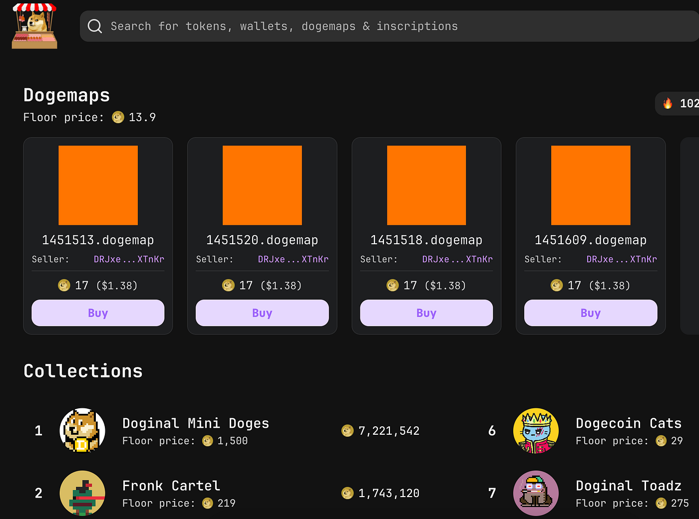Screen dimensions: 699x519
Task: Open the seller address link on the 1451609.dogemap card
Action: point(622,259)
